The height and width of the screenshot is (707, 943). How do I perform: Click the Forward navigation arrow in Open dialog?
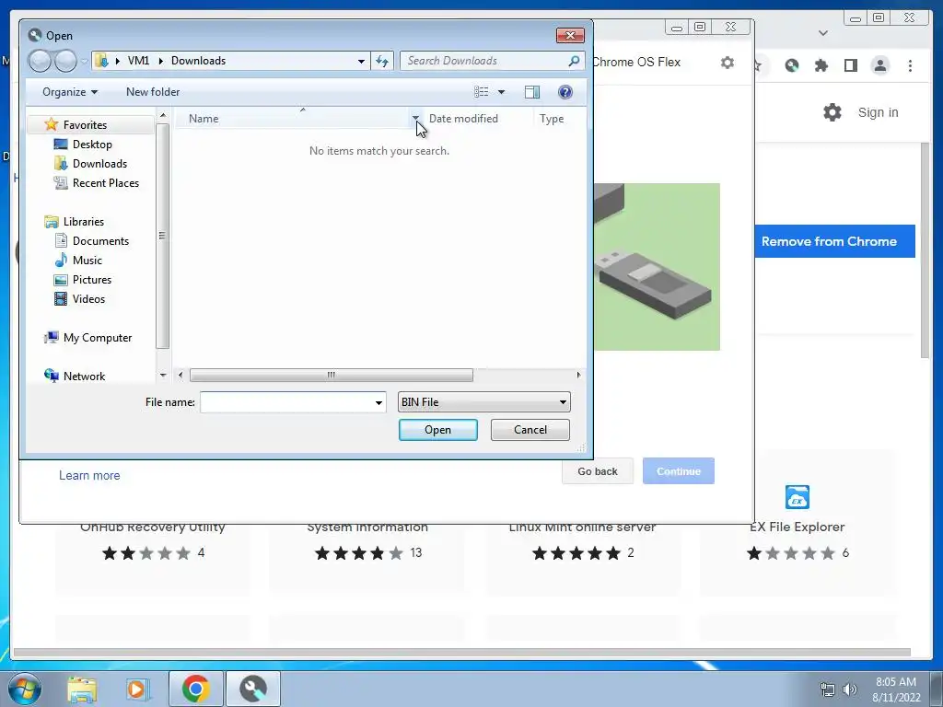click(x=65, y=61)
